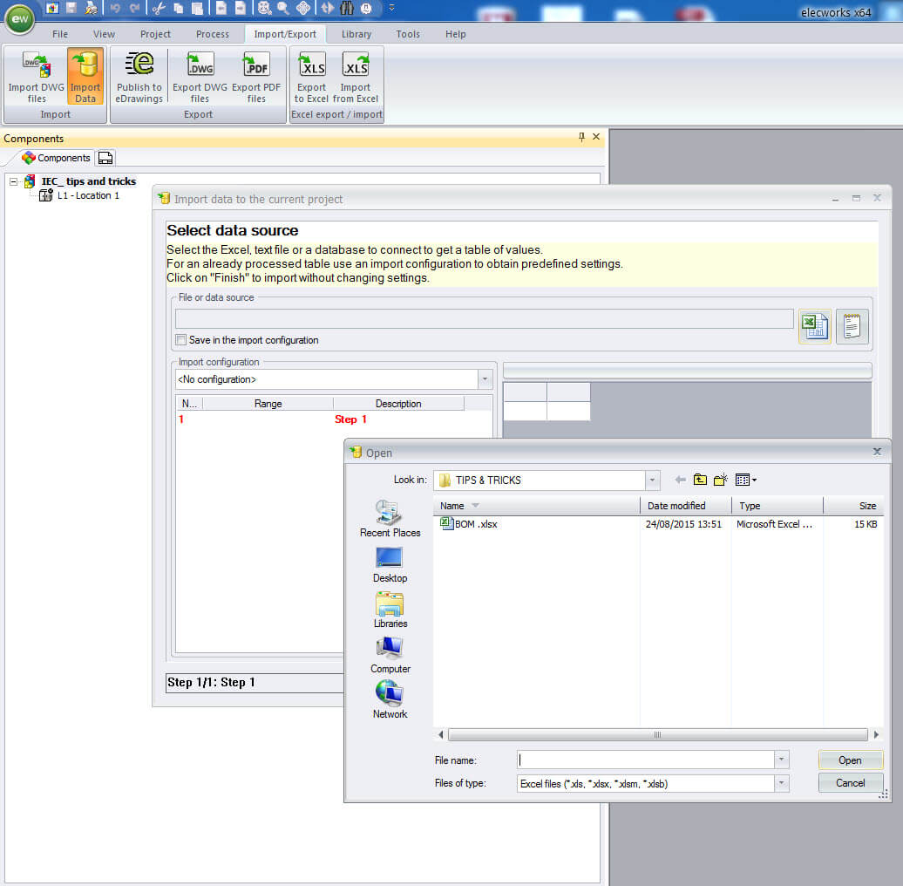The image size is (903, 886).
Task: Click Export PDF files ribbon button
Action: [256, 76]
